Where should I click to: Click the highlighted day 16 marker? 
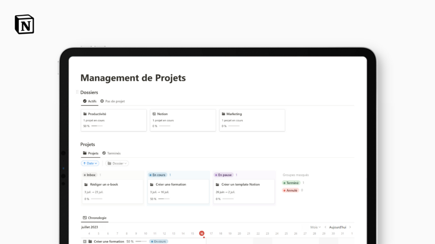coord(202,234)
